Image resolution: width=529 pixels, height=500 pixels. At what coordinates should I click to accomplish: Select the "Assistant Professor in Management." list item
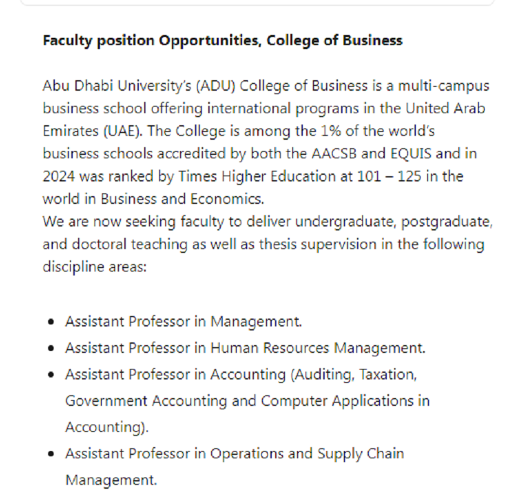click(183, 322)
